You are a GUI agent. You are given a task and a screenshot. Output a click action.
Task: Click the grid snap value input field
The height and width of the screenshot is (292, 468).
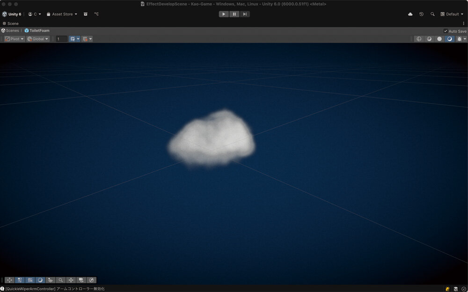pos(61,39)
